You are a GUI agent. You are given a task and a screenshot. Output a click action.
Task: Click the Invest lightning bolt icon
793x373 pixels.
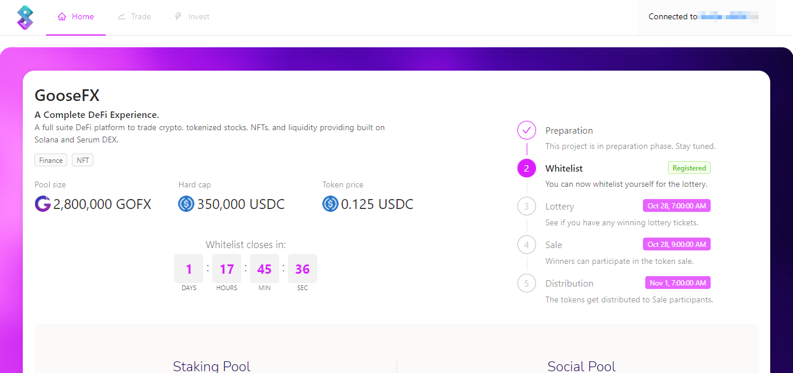[178, 16]
